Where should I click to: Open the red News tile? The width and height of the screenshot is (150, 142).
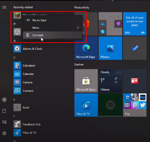click(135, 81)
